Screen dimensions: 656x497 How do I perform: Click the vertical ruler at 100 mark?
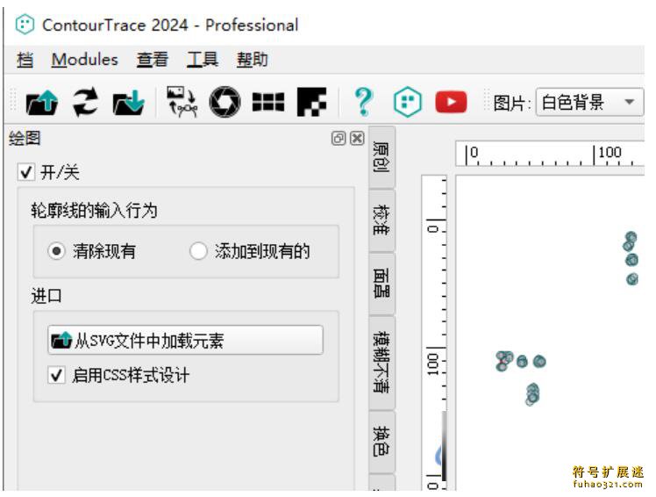coord(435,360)
